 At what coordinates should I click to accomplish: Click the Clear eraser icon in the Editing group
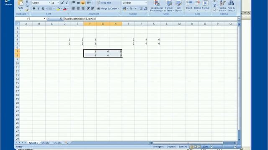[215, 10]
